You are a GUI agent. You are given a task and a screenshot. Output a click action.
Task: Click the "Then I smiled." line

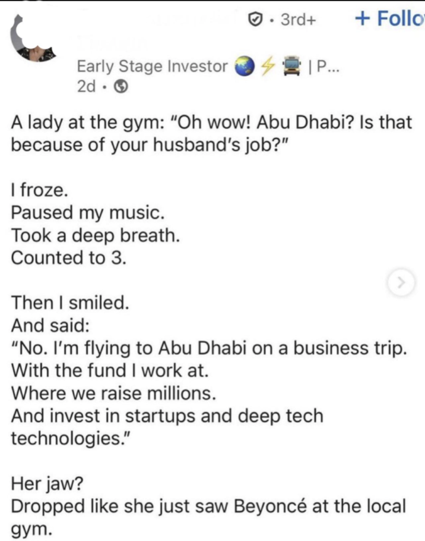(x=69, y=304)
